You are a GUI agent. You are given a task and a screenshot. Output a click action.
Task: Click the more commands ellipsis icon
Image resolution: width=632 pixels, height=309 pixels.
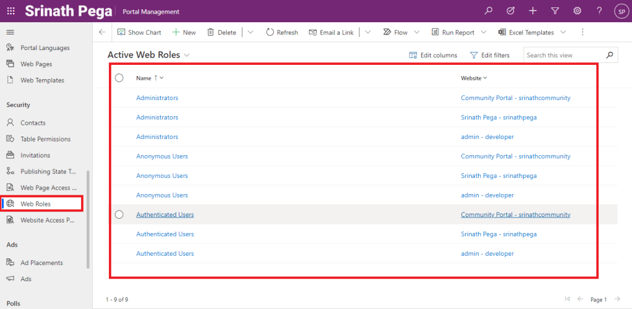[582, 32]
